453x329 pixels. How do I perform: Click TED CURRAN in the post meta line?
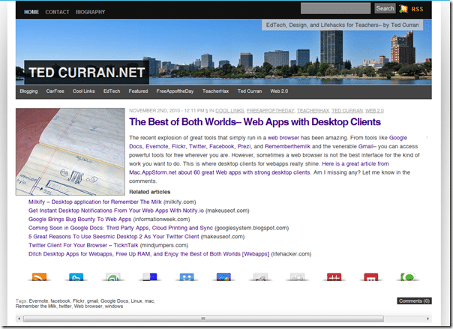[x=347, y=110]
